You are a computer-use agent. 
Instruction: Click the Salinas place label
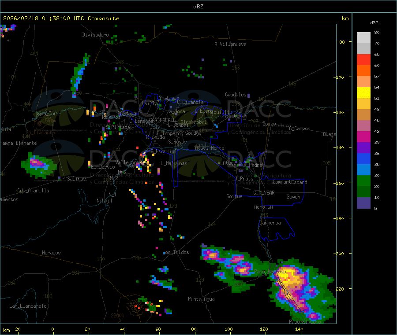[76, 179]
